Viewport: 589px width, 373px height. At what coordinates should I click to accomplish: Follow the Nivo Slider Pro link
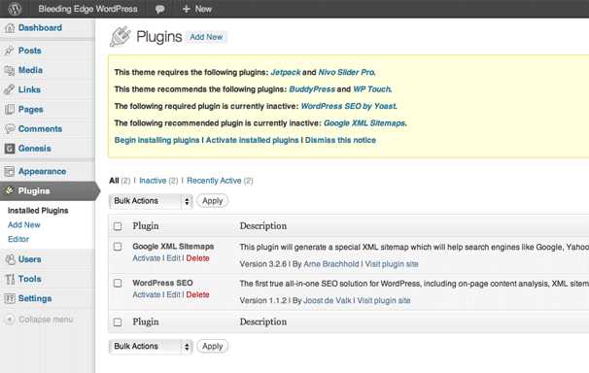[346, 73]
